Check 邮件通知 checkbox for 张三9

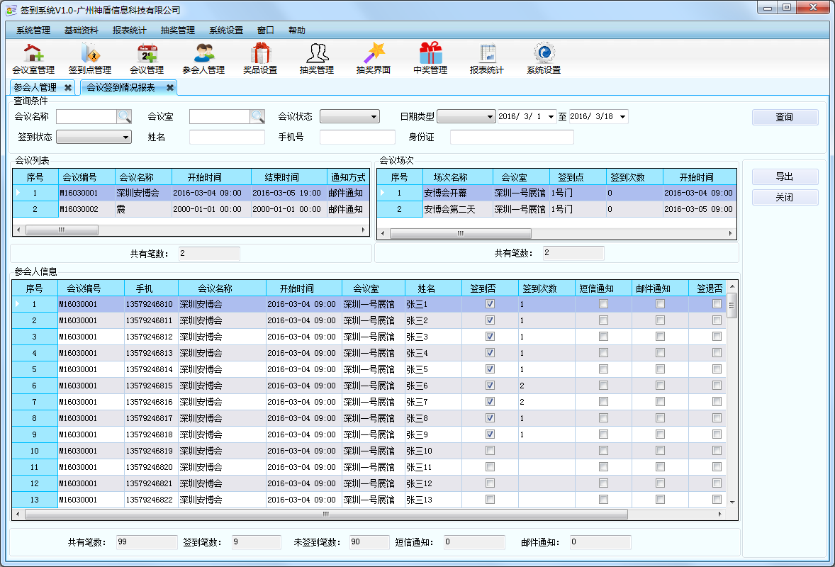coord(661,434)
